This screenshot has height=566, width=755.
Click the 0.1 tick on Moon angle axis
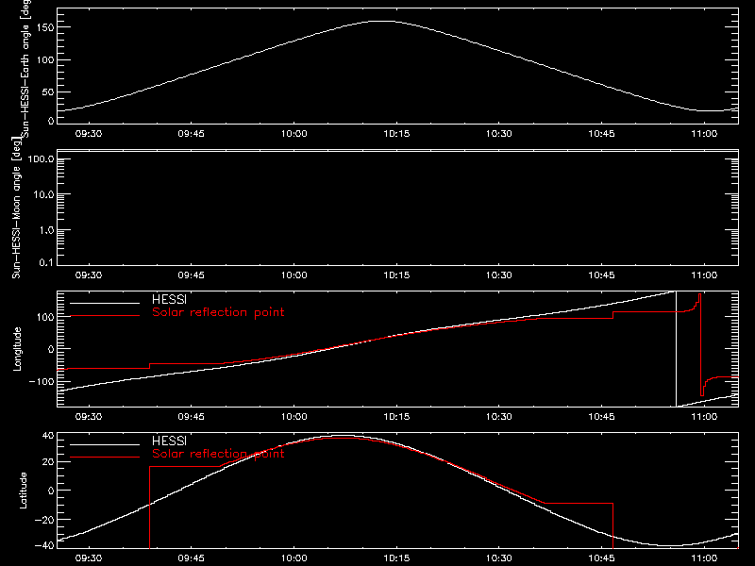click(x=46, y=262)
